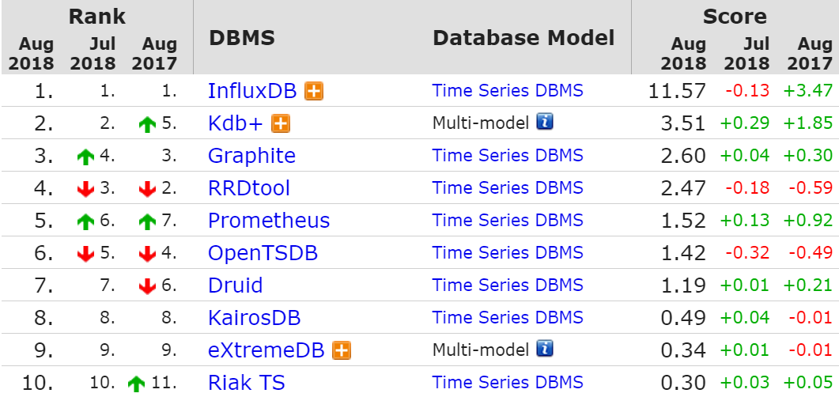Click the orange plus icon next to InfluxDB

click(x=315, y=91)
